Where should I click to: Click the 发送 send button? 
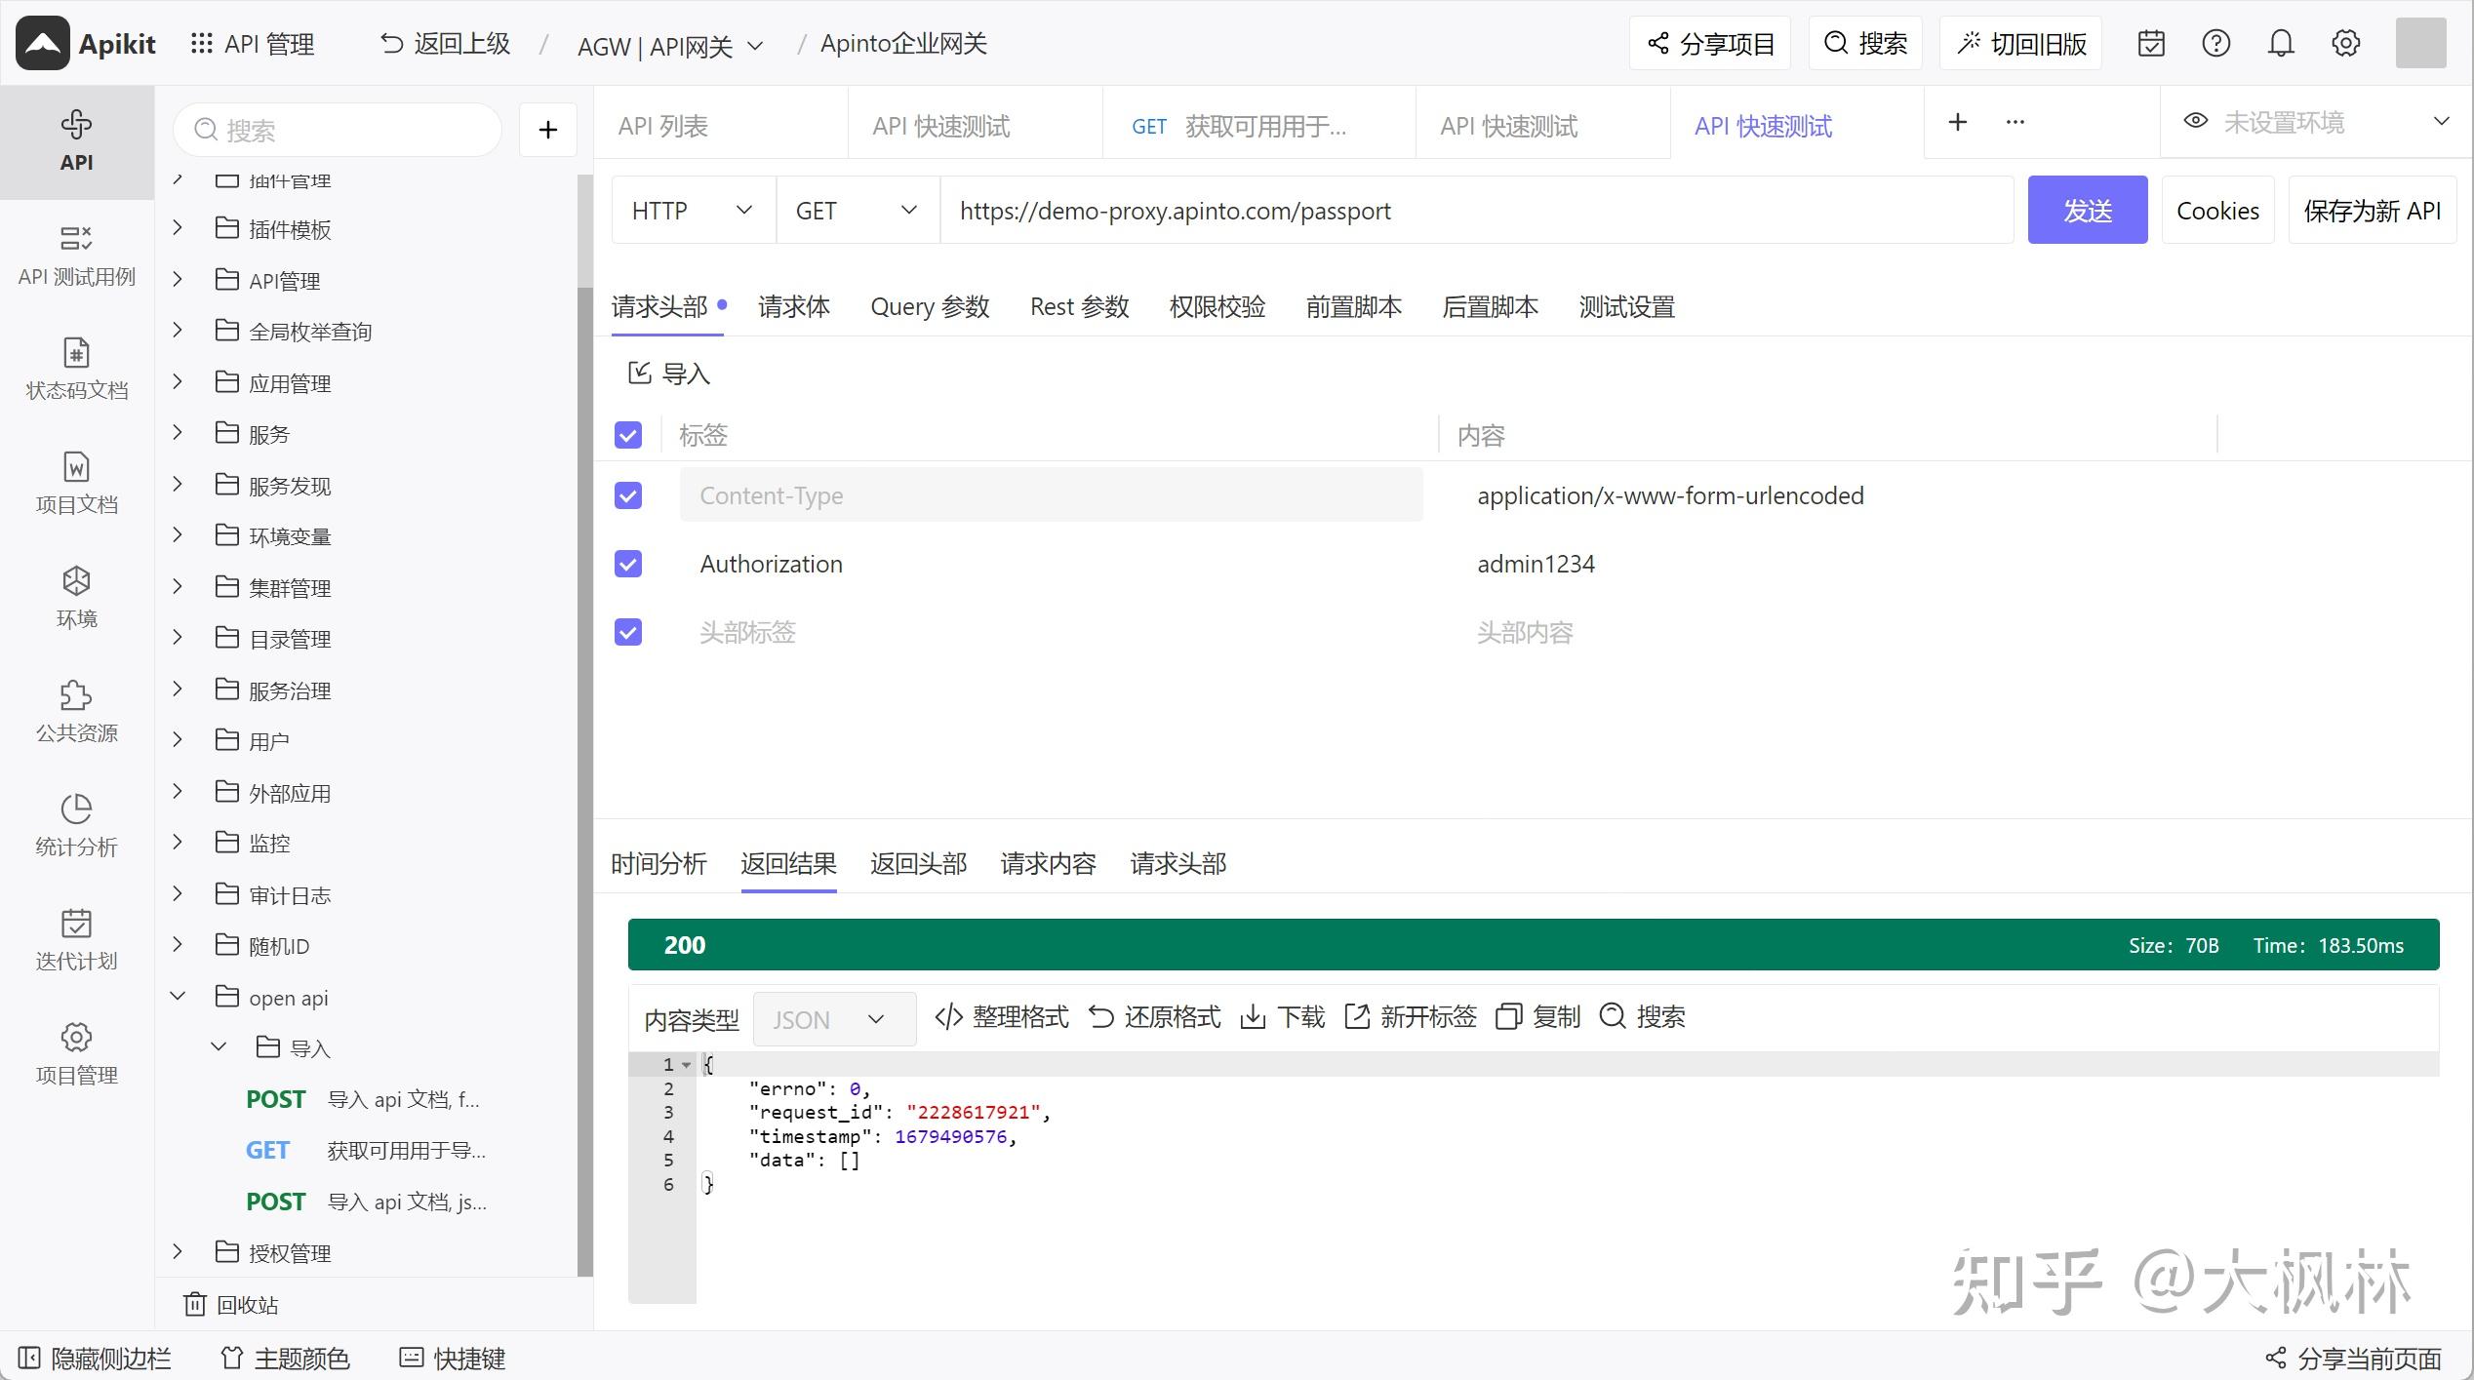(2087, 210)
